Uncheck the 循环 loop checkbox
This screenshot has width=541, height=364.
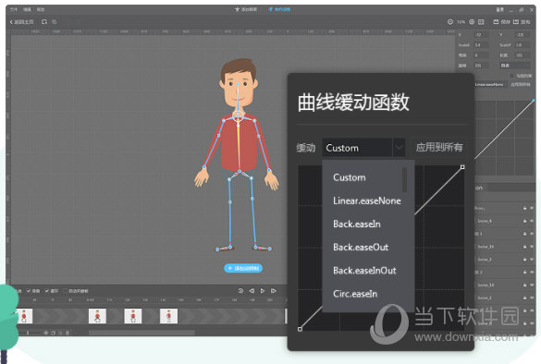pos(47,291)
